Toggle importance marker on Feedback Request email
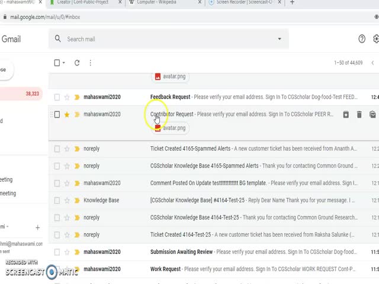 pyautogui.click(x=77, y=97)
